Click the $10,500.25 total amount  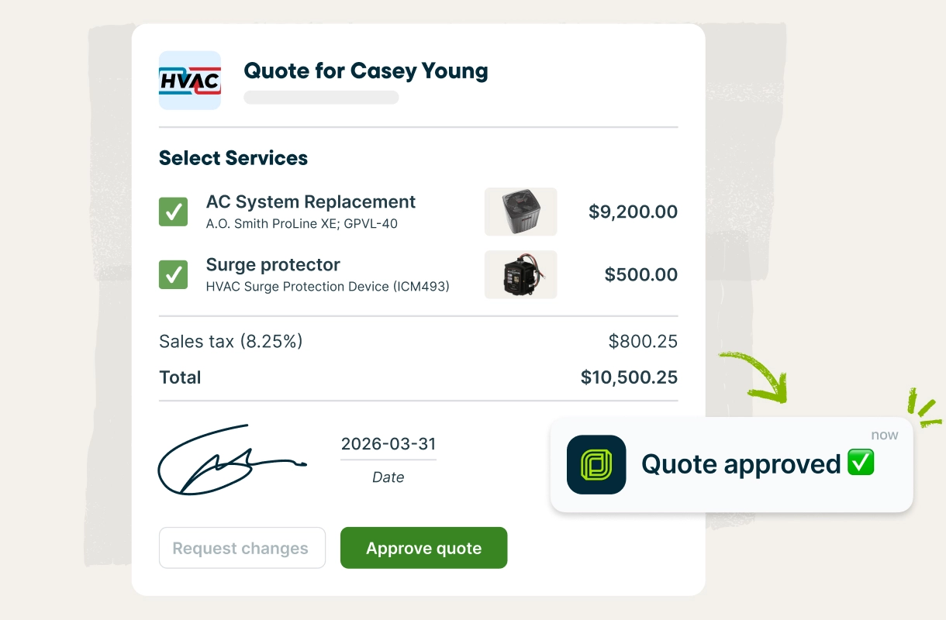coord(629,377)
